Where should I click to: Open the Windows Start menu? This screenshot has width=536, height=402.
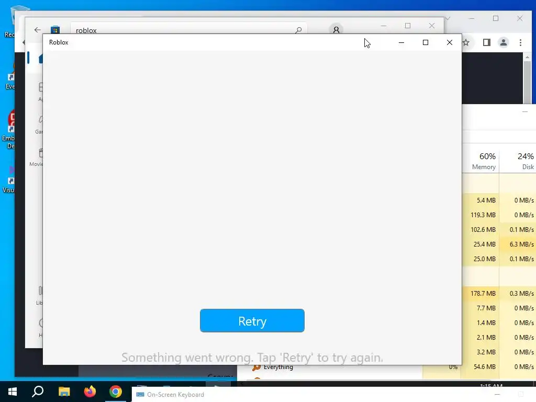pos(13,392)
